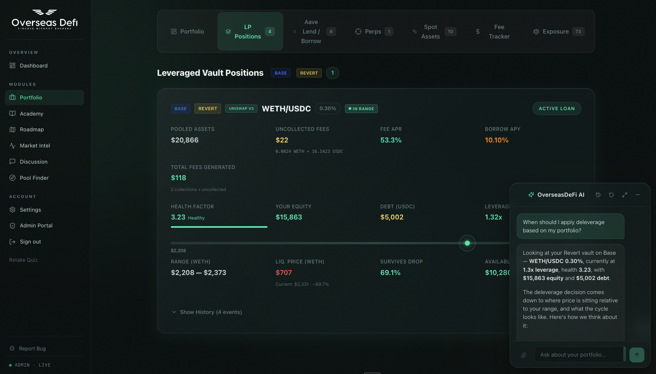Switch to the Perps tab
This screenshot has width=656, height=374.
tap(374, 31)
